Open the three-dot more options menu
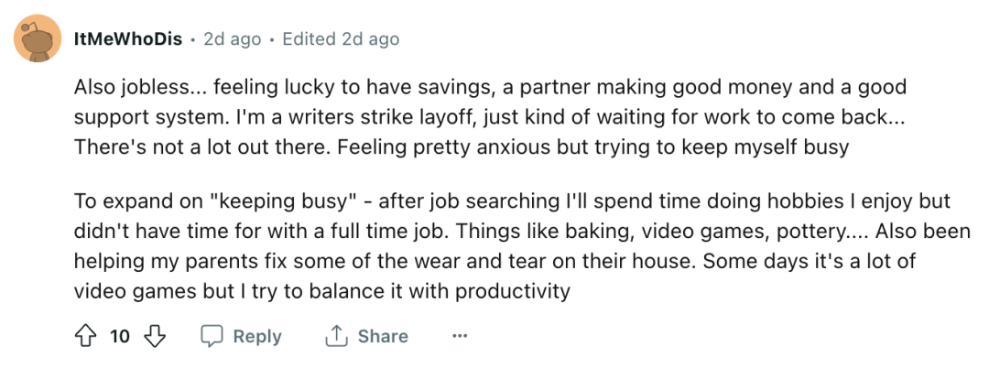Screen dimensions: 989x368 click(460, 337)
